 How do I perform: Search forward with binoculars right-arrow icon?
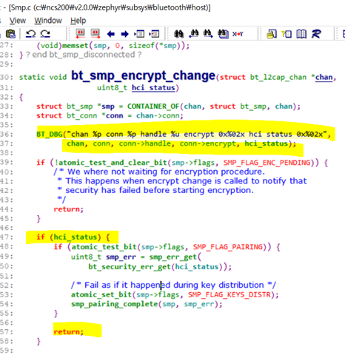208,34
